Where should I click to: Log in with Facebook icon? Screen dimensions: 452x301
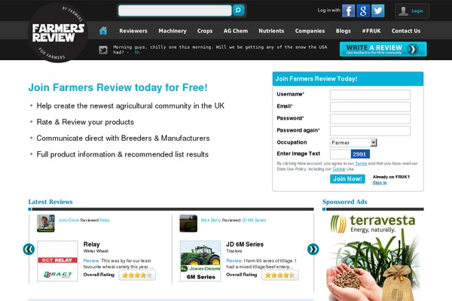(349, 11)
